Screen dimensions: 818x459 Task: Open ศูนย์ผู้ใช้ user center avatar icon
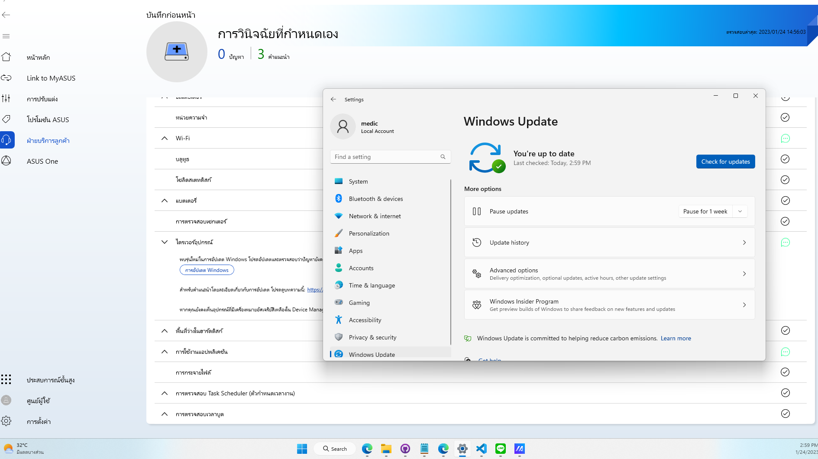pyautogui.click(x=6, y=400)
